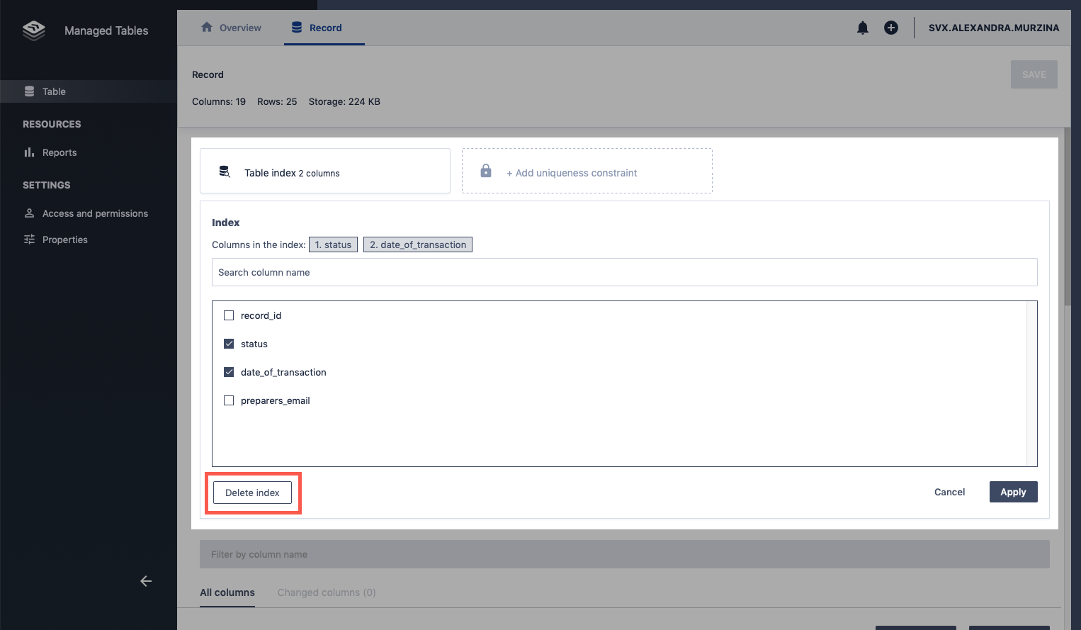Open Properties in the sidebar
Image resolution: width=1081 pixels, height=630 pixels.
coord(64,240)
